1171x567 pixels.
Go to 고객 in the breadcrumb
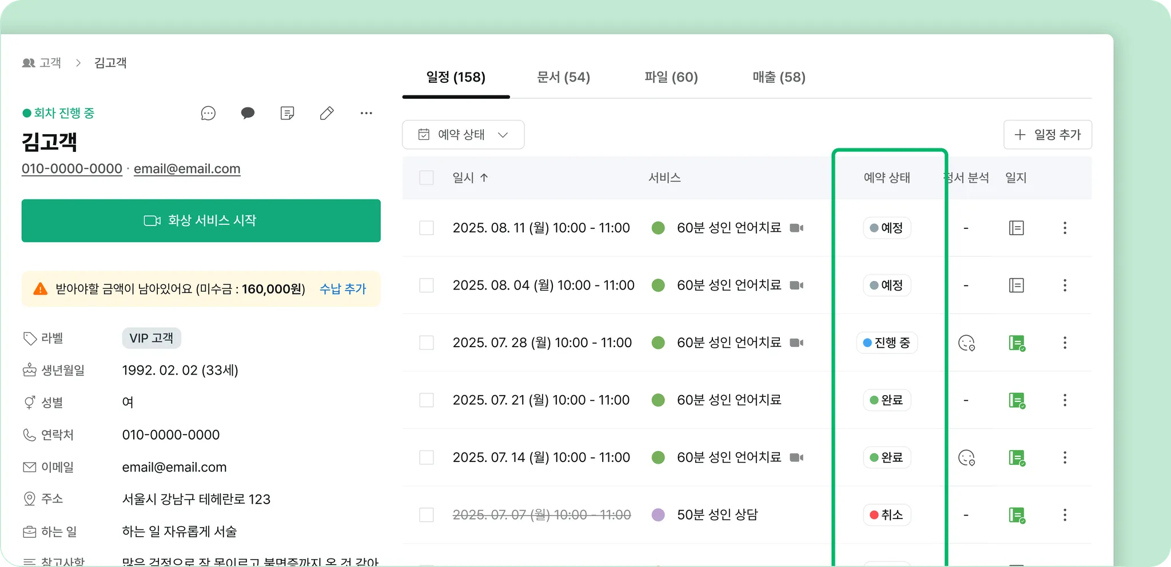[x=50, y=63]
